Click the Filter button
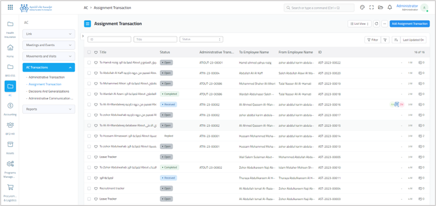This screenshot has width=436, height=206. pyautogui.click(x=372, y=40)
